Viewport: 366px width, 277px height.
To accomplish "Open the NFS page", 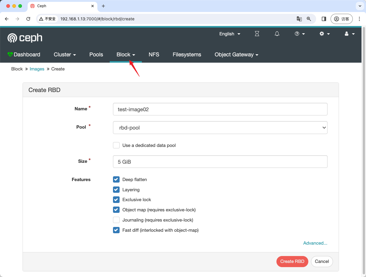I will click(154, 55).
